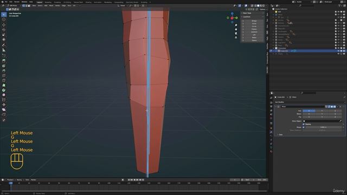The image size is (347, 195).
Task: Select the 3D Cursor tool
Action: tap(4, 19)
